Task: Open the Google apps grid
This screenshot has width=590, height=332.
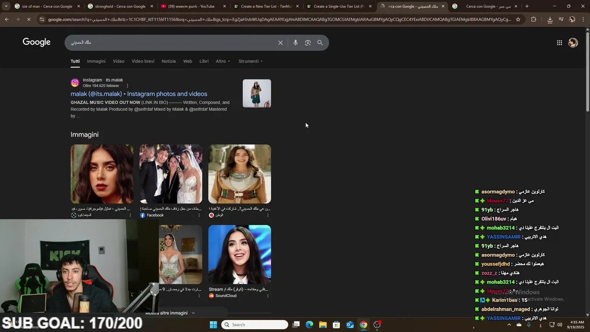Action: [x=559, y=42]
